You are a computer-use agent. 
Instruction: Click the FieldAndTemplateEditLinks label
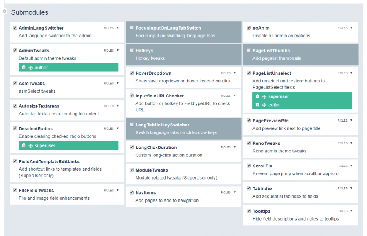[x=49, y=161]
